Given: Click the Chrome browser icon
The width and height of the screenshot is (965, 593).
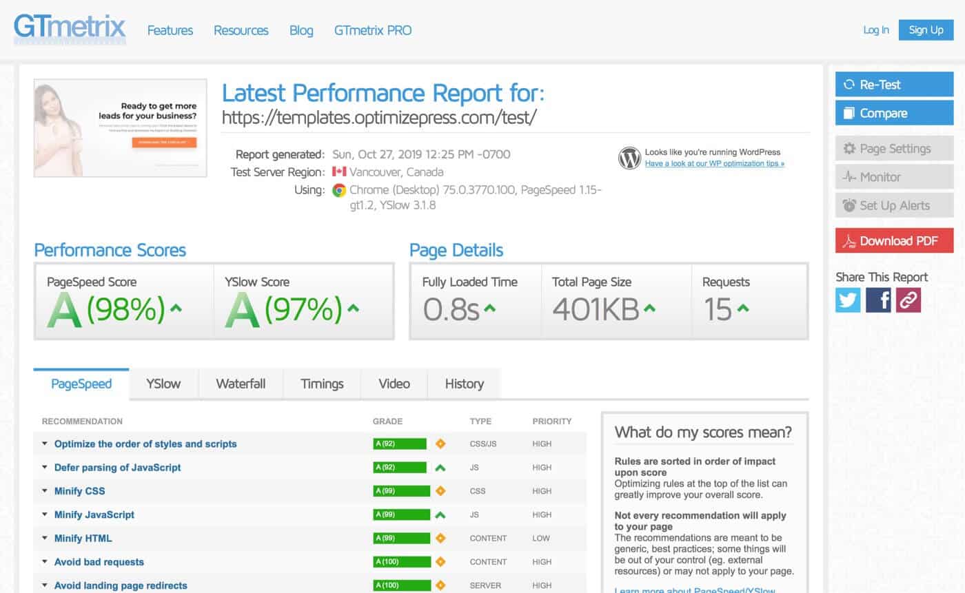Looking at the screenshot, I should click(338, 190).
